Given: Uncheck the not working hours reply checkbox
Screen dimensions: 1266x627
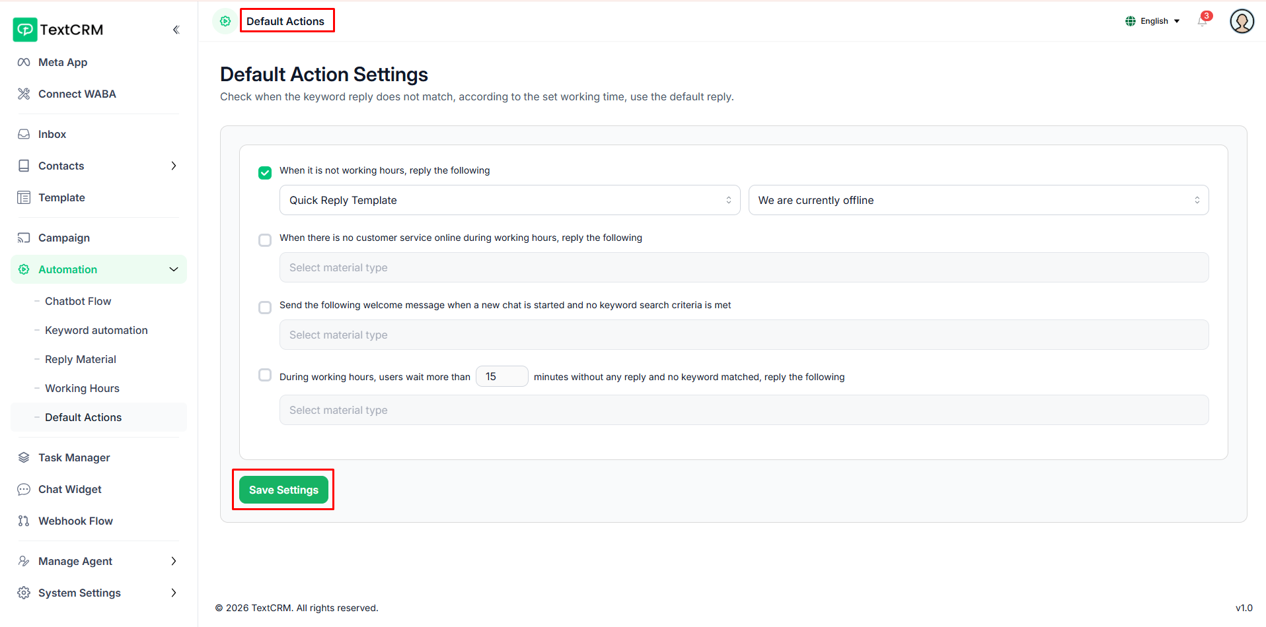Looking at the screenshot, I should [x=265, y=173].
